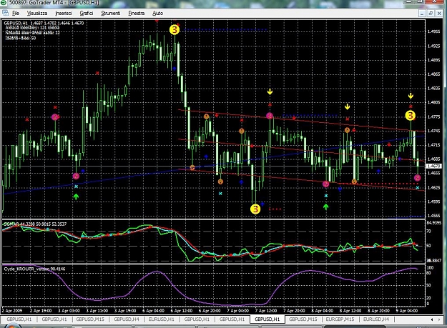This screenshot has width=447, height=328.
Task: Click the SIGMAR indicator label
Action: pyautogui.click(x=35, y=224)
